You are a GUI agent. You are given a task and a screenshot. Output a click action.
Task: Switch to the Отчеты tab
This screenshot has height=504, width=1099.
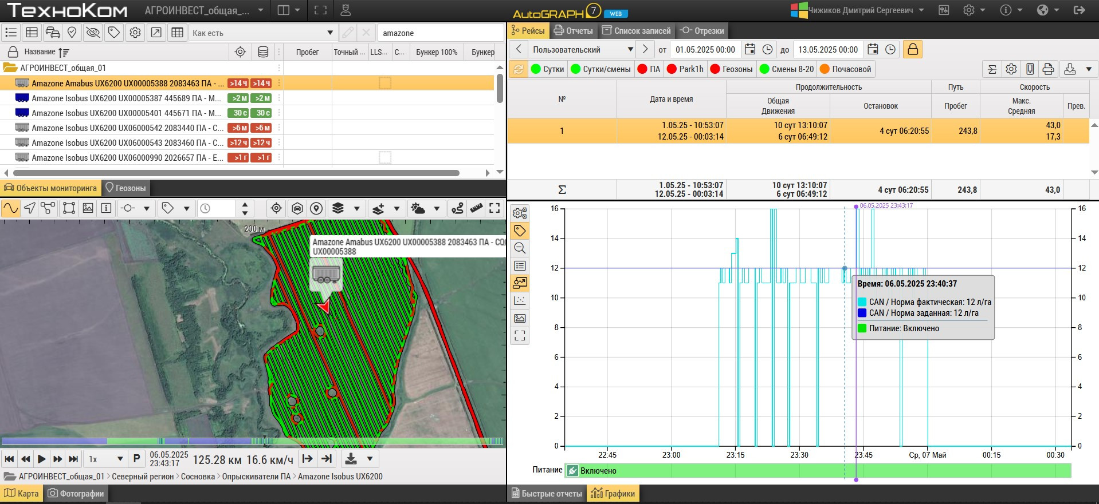573,31
